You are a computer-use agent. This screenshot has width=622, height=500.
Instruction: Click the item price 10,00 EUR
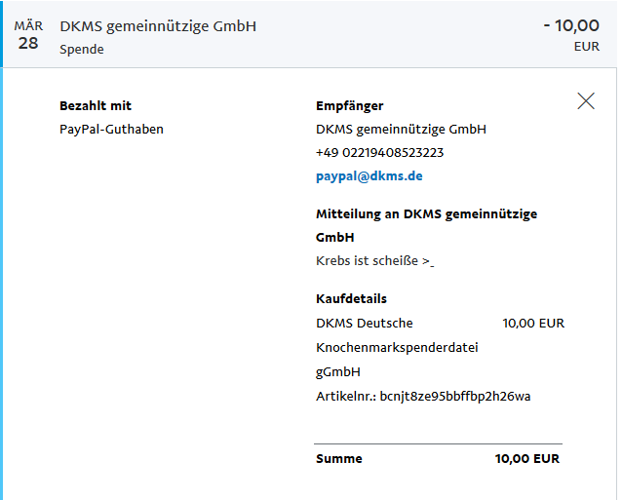pos(533,324)
